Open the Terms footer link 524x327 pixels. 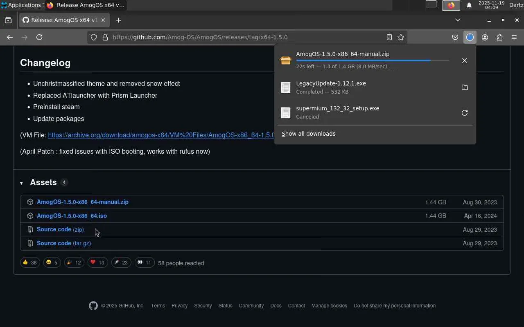[x=158, y=306]
